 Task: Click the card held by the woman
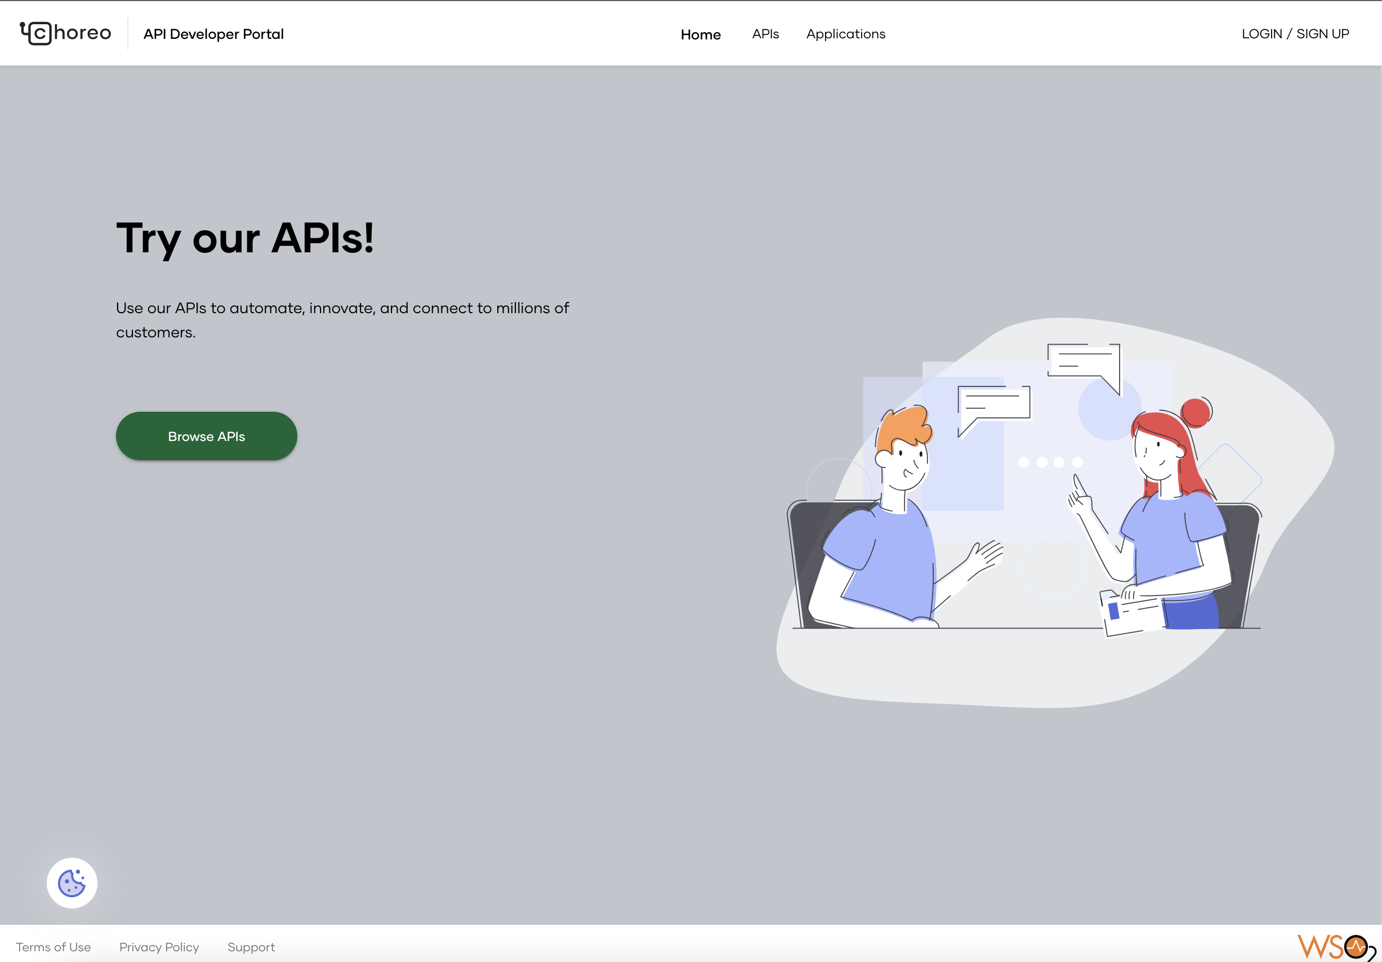tap(1131, 615)
